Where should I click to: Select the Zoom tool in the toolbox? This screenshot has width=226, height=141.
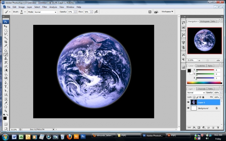point(6,111)
